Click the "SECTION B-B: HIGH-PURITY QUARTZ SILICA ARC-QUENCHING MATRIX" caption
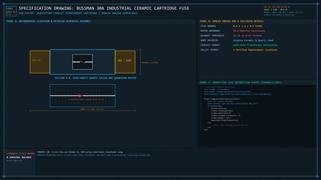Screen dimensions: 321x180 95,78
